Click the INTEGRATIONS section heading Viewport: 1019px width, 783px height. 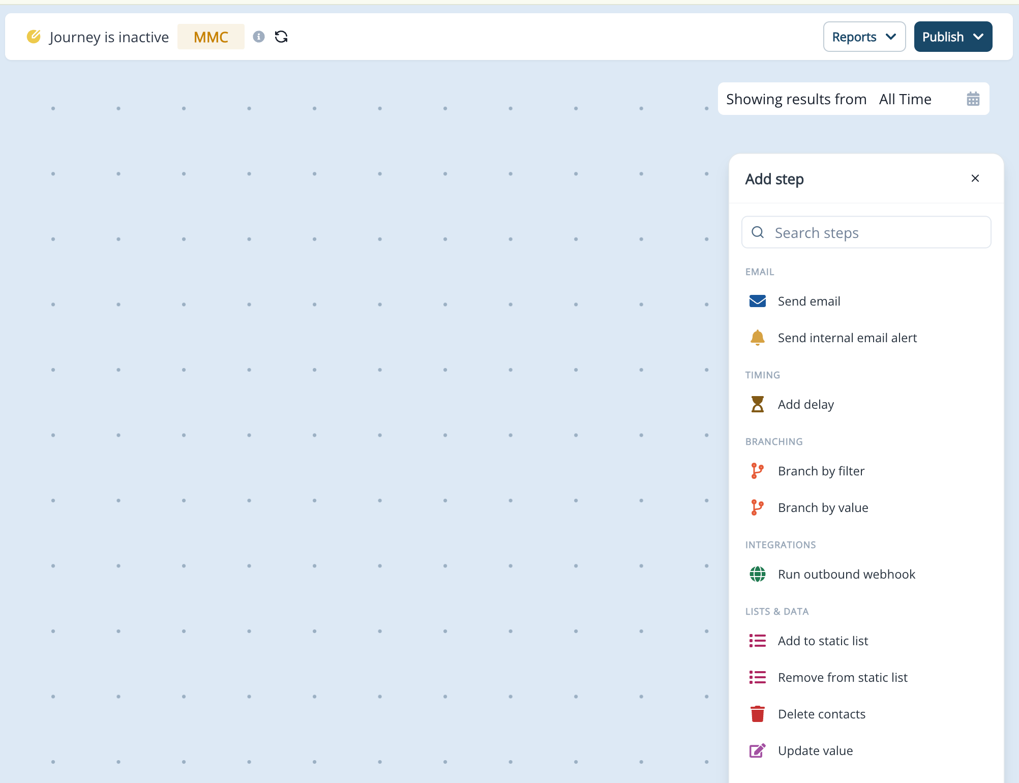781,545
